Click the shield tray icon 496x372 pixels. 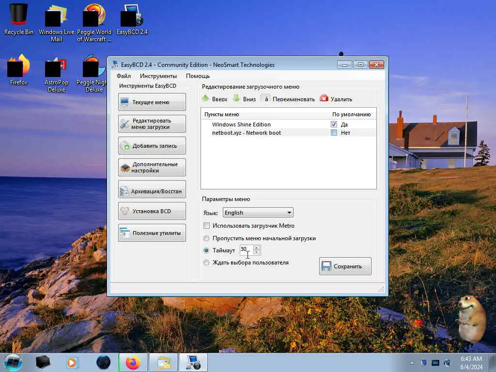pos(424,362)
